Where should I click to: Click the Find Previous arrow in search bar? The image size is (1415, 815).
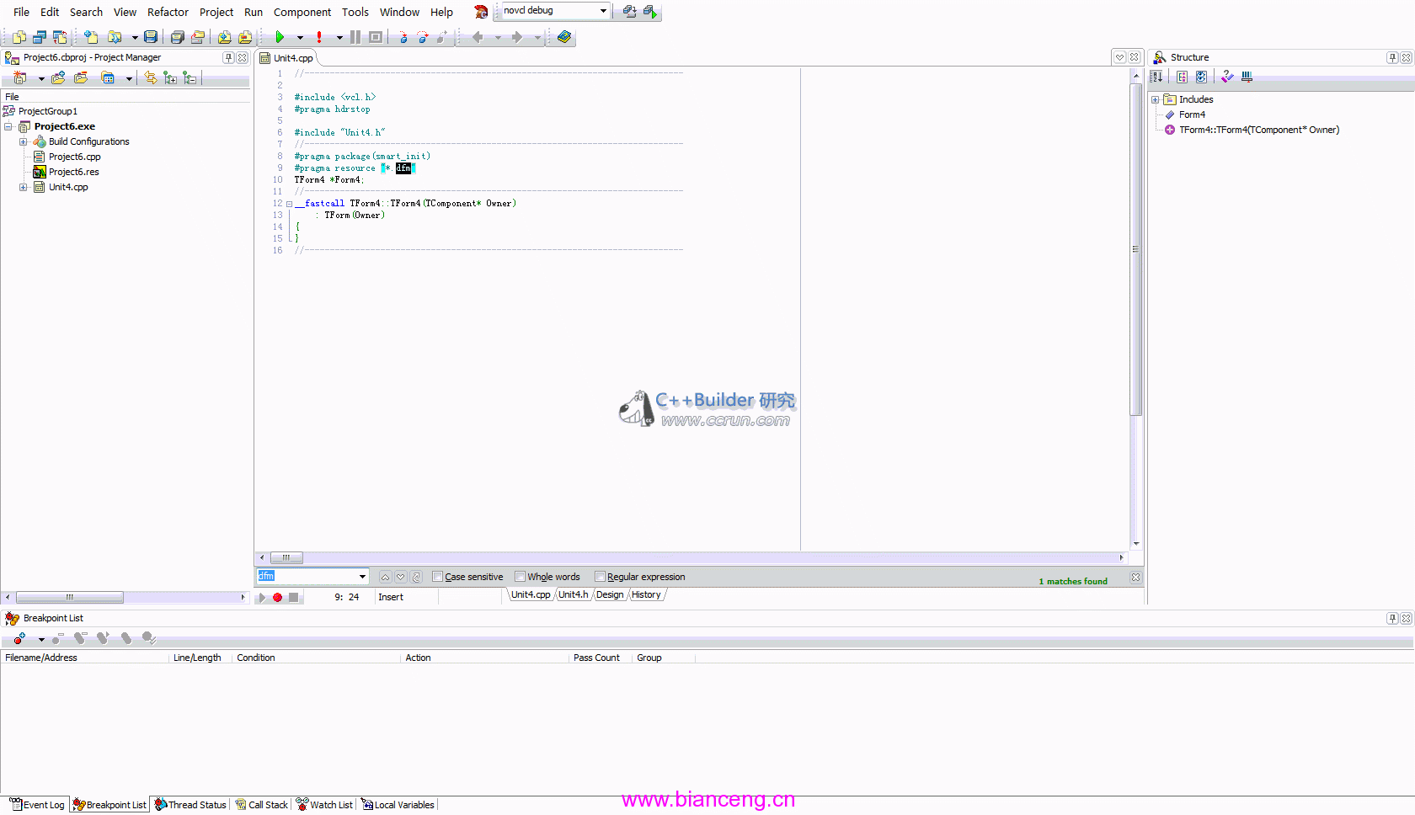pos(385,577)
